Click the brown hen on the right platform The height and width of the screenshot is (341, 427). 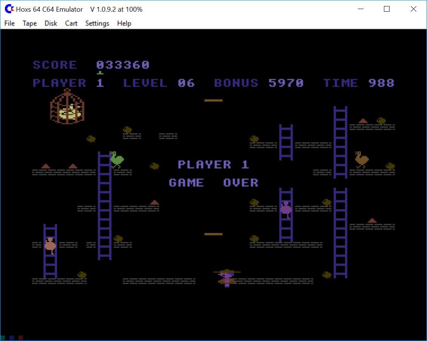click(362, 159)
